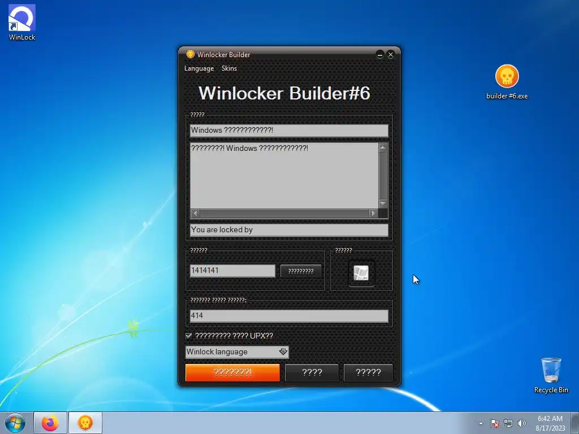The image size is (579, 434).
Task: Click the 'Winlocker Builder#6' heading text
Action: click(284, 93)
